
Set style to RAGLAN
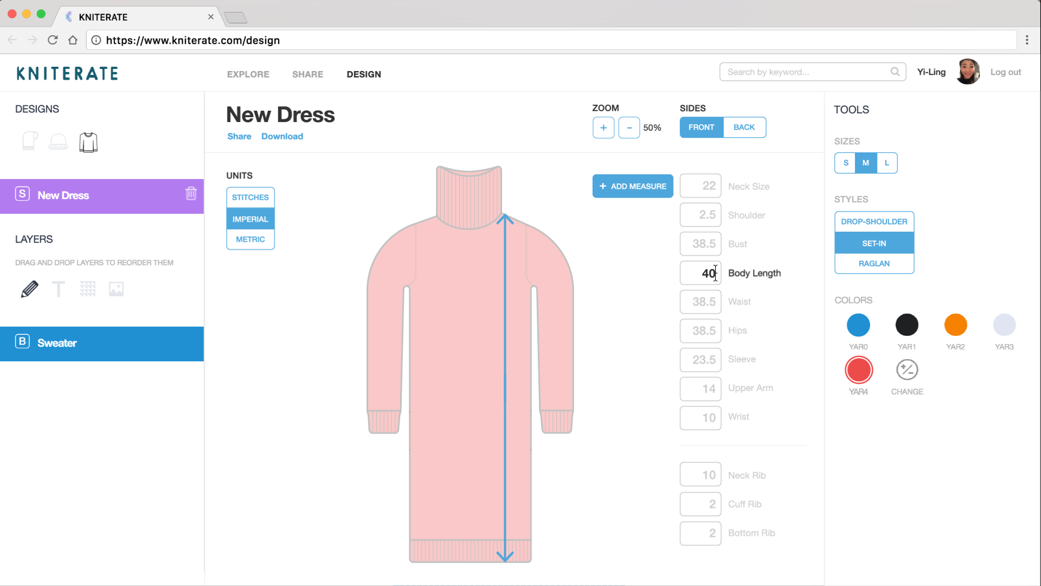pos(874,264)
